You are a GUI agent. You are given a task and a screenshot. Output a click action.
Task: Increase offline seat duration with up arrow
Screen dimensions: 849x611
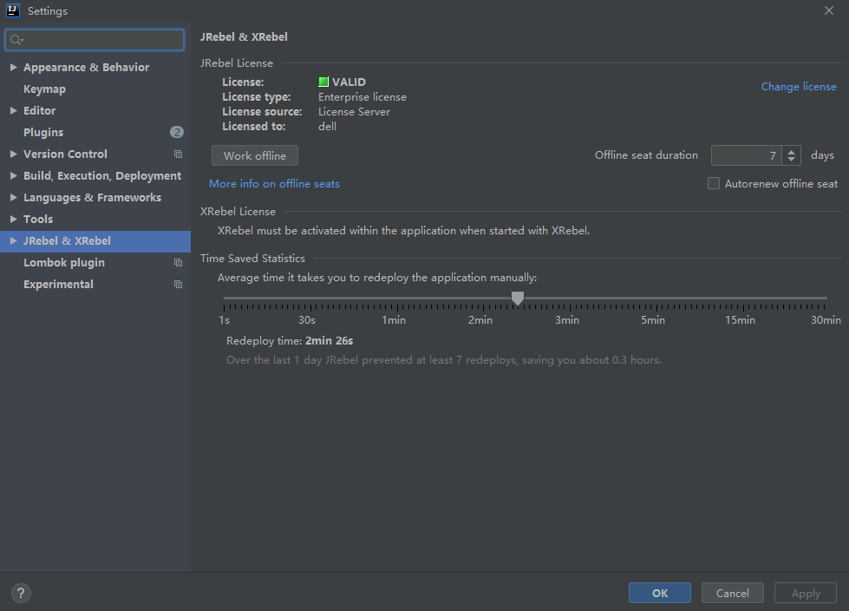click(791, 152)
